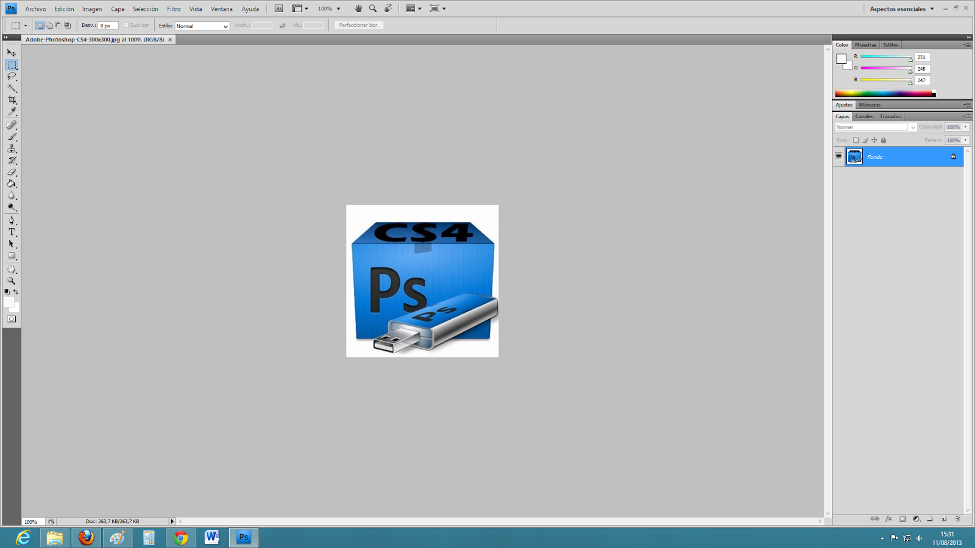
Task: Switch to the Máscaras tab
Action: (870, 105)
